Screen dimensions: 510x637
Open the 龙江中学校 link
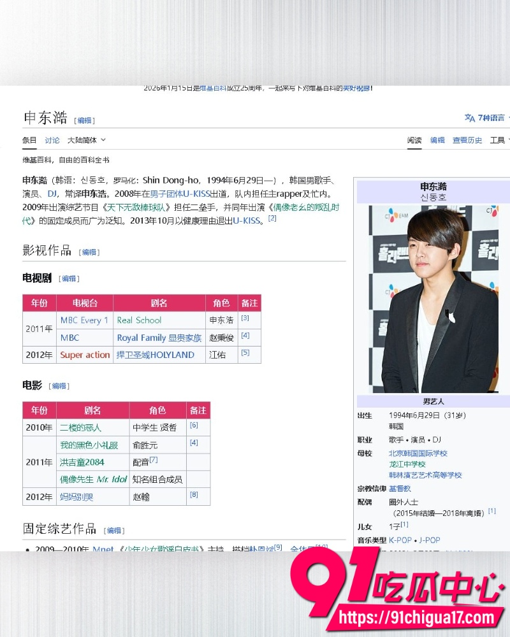tap(407, 464)
